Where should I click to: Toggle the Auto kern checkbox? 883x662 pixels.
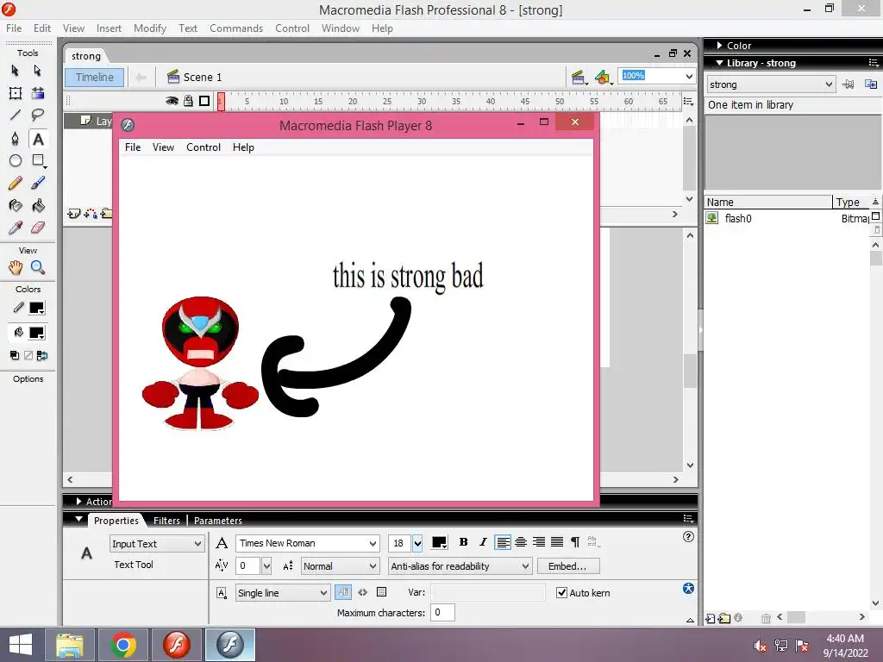tap(561, 593)
